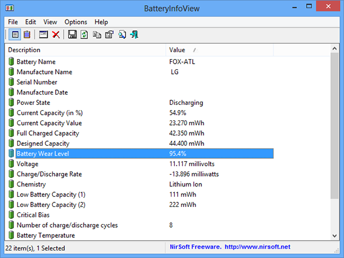This screenshot has height=258, width=344.
Task: Click the Lithium Ion value cell
Action: pyautogui.click(x=186, y=184)
